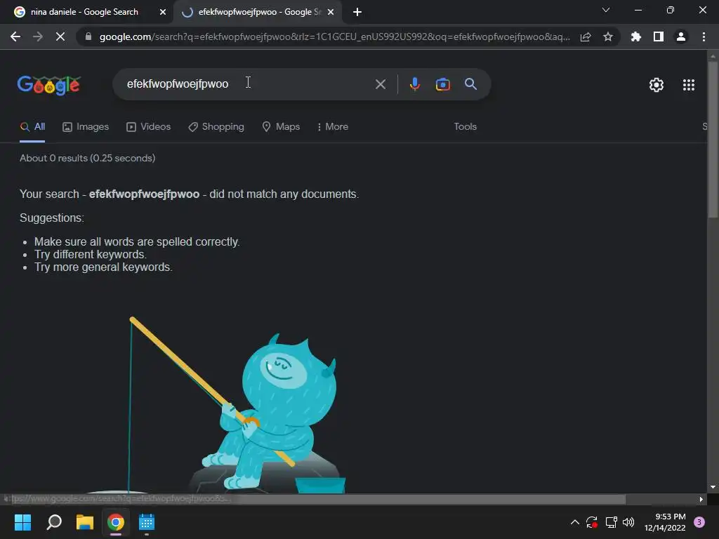Stop loading the page

pos(60,36)
